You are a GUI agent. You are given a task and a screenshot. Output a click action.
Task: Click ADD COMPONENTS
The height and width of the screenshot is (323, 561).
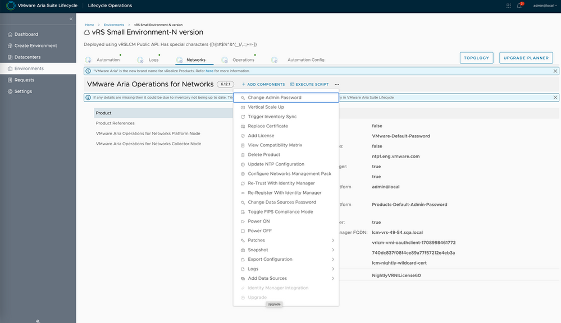[263, 84]
